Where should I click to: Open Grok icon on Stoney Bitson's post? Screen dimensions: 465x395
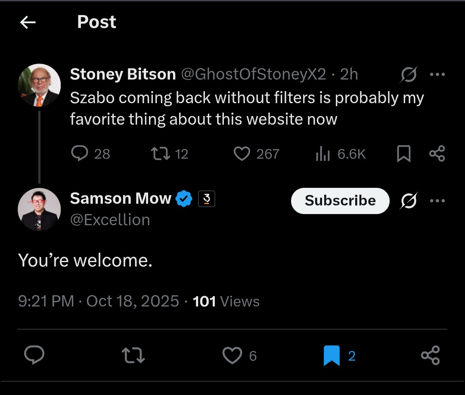(x=408, y=75)
